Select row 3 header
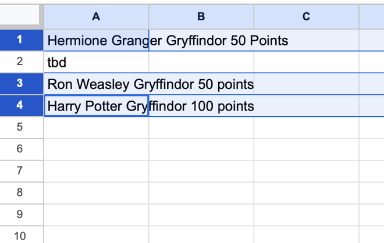Image resolution: width=384 pixels, height=243 pixels. point(20,84)
